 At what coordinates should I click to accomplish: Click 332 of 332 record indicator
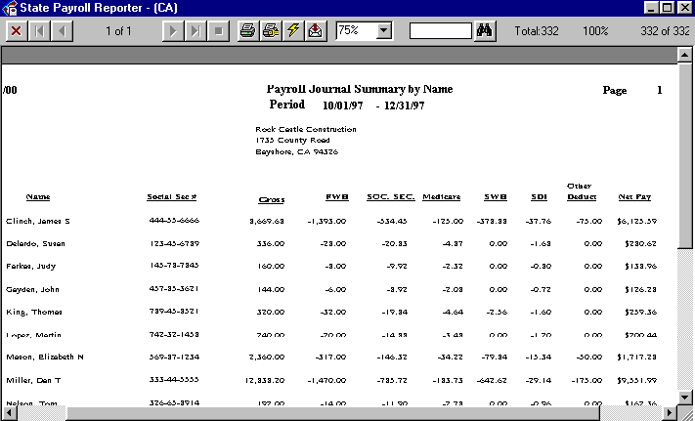coord(665,31)
